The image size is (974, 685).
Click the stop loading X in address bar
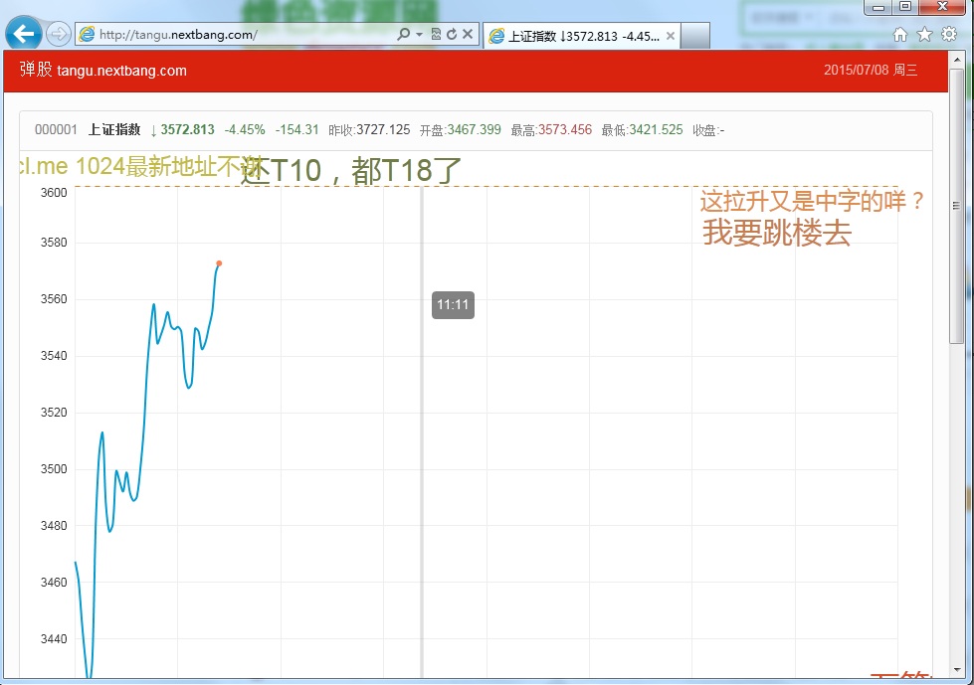click(x=468, y=35)
